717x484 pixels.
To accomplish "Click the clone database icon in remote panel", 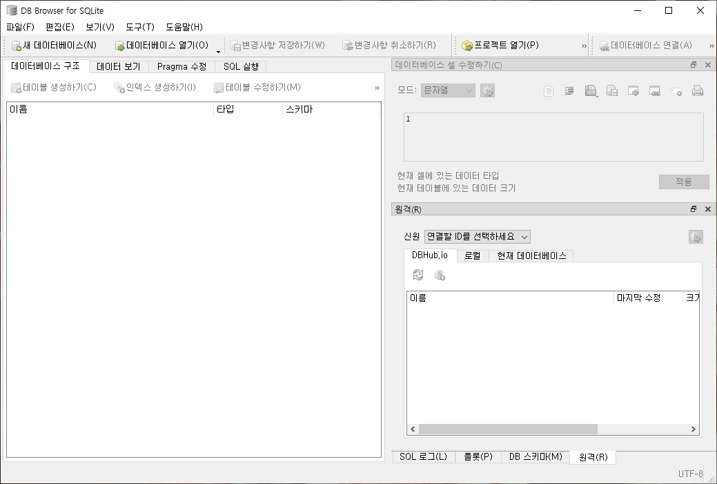I will point(440,275).
